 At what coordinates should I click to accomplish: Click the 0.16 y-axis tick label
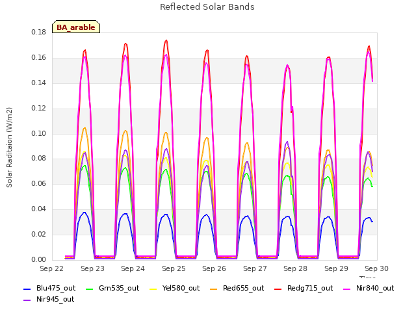(x=39, y=58)
